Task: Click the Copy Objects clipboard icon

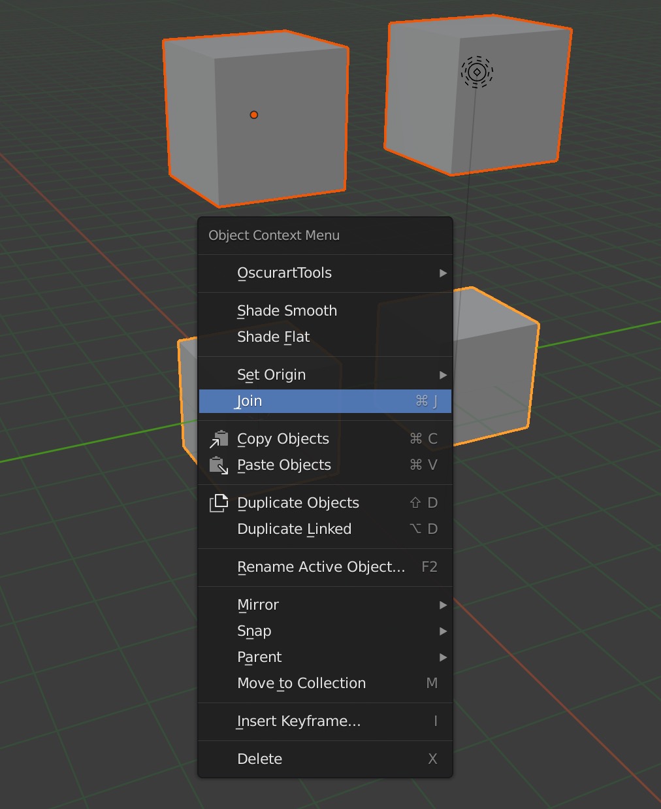Action: [x=219, y=439]
